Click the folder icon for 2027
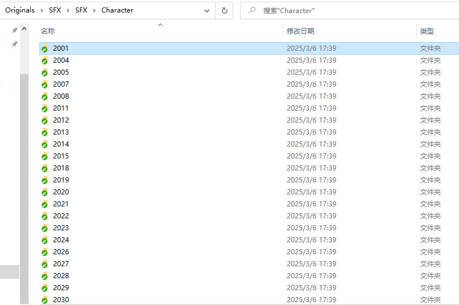Image resolution: width=459 pixels, height=305 pixels. pyautogui.click(x=44, y=265)
